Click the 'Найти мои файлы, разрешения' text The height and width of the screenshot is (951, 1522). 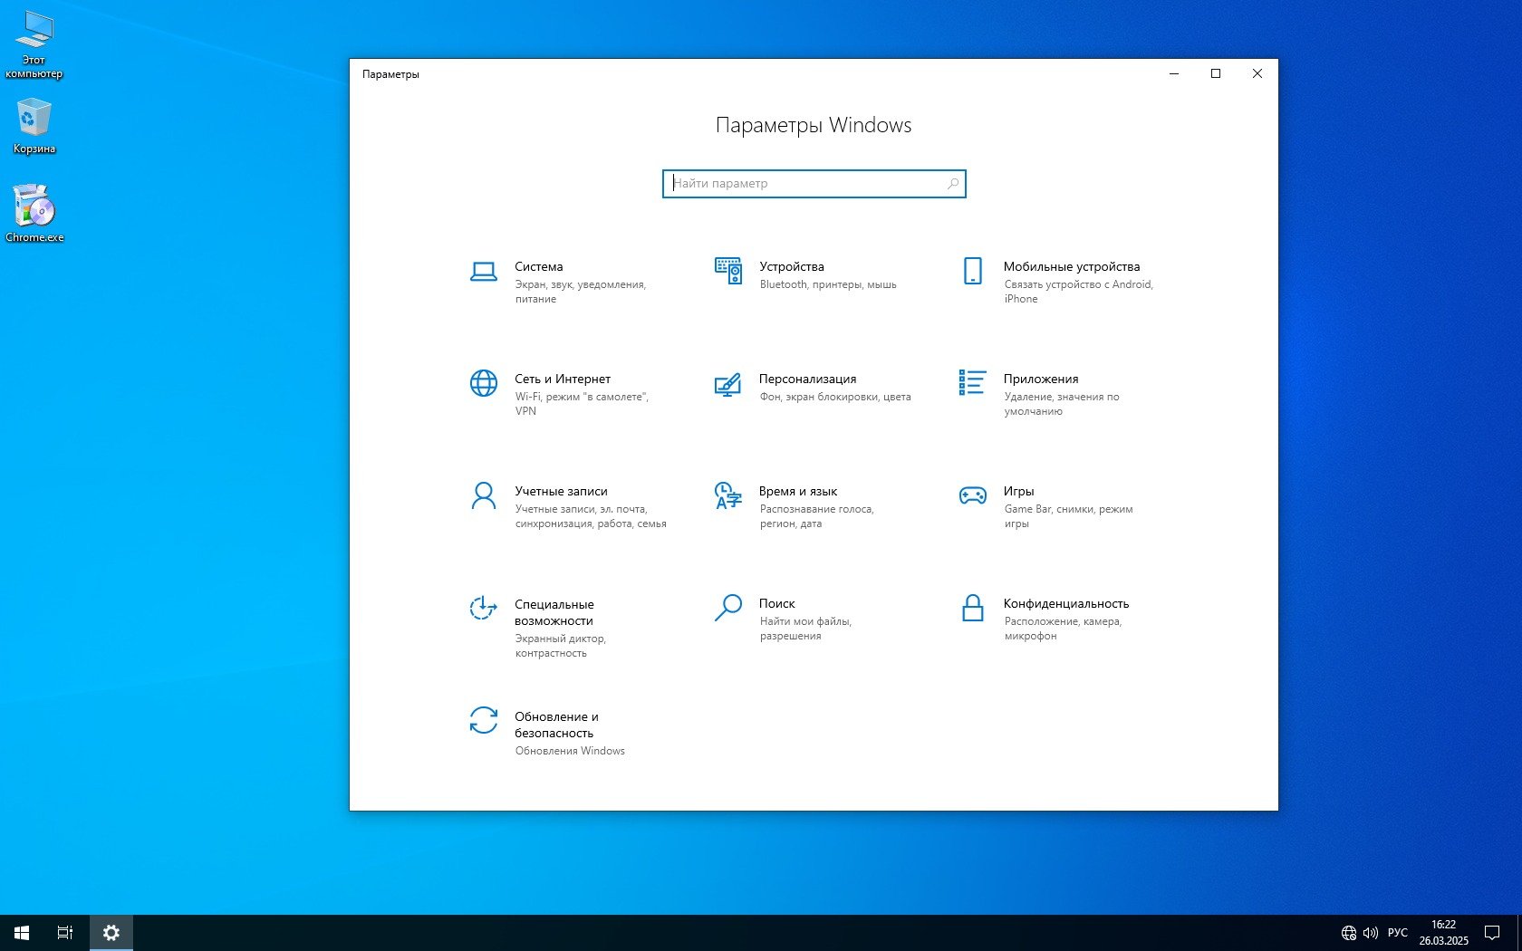pyautogui.click(x=805, y=629)
